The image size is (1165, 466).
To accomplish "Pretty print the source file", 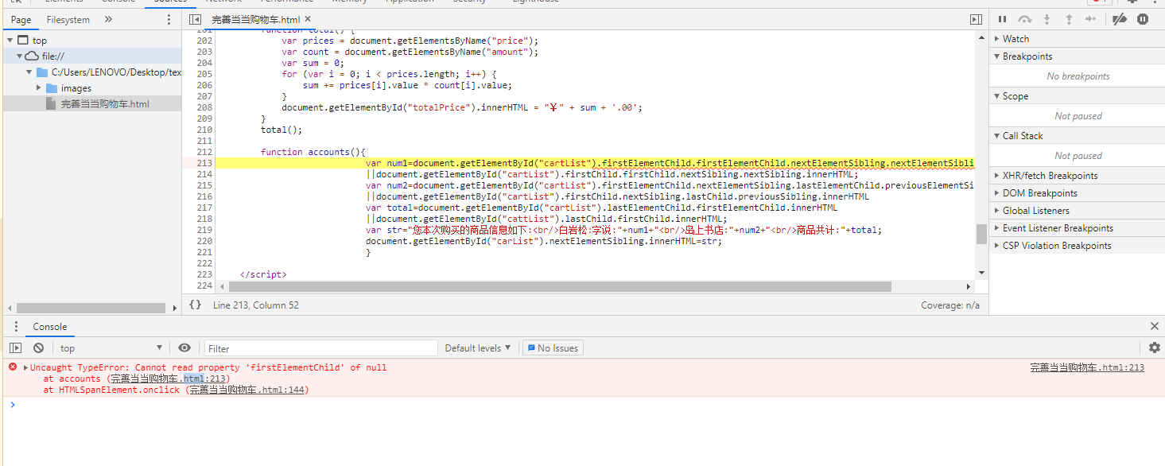I will [x=195, y=305].
